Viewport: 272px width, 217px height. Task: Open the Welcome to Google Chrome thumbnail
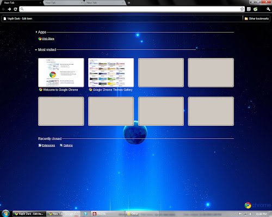tap(61, 73)
